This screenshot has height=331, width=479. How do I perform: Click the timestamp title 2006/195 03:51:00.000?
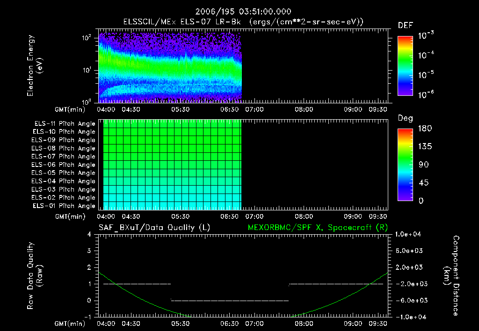[243, 12]
